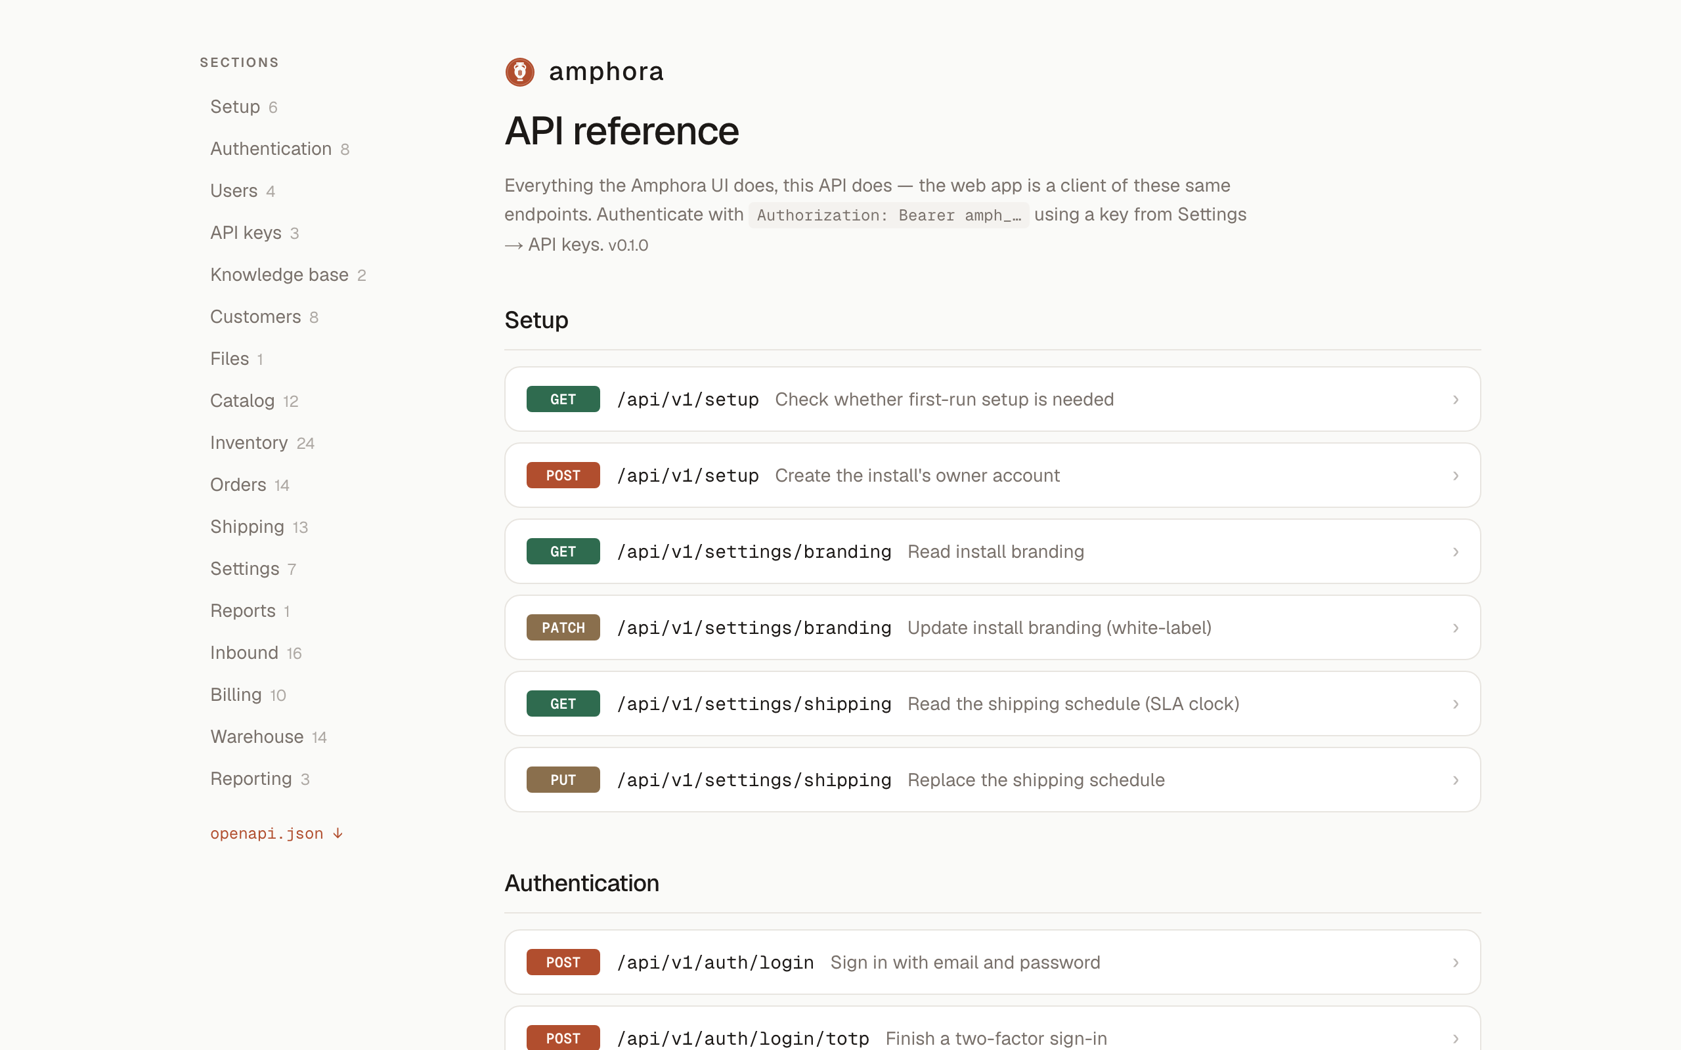Image resolution: width=1681 pixels, height=1050 pixels.
Task: Click the PATCH badge on settings/branding
Action: coord(563,628)
